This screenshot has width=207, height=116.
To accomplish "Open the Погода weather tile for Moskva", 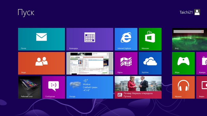I will pyautogui.click(x=90, y=87).
